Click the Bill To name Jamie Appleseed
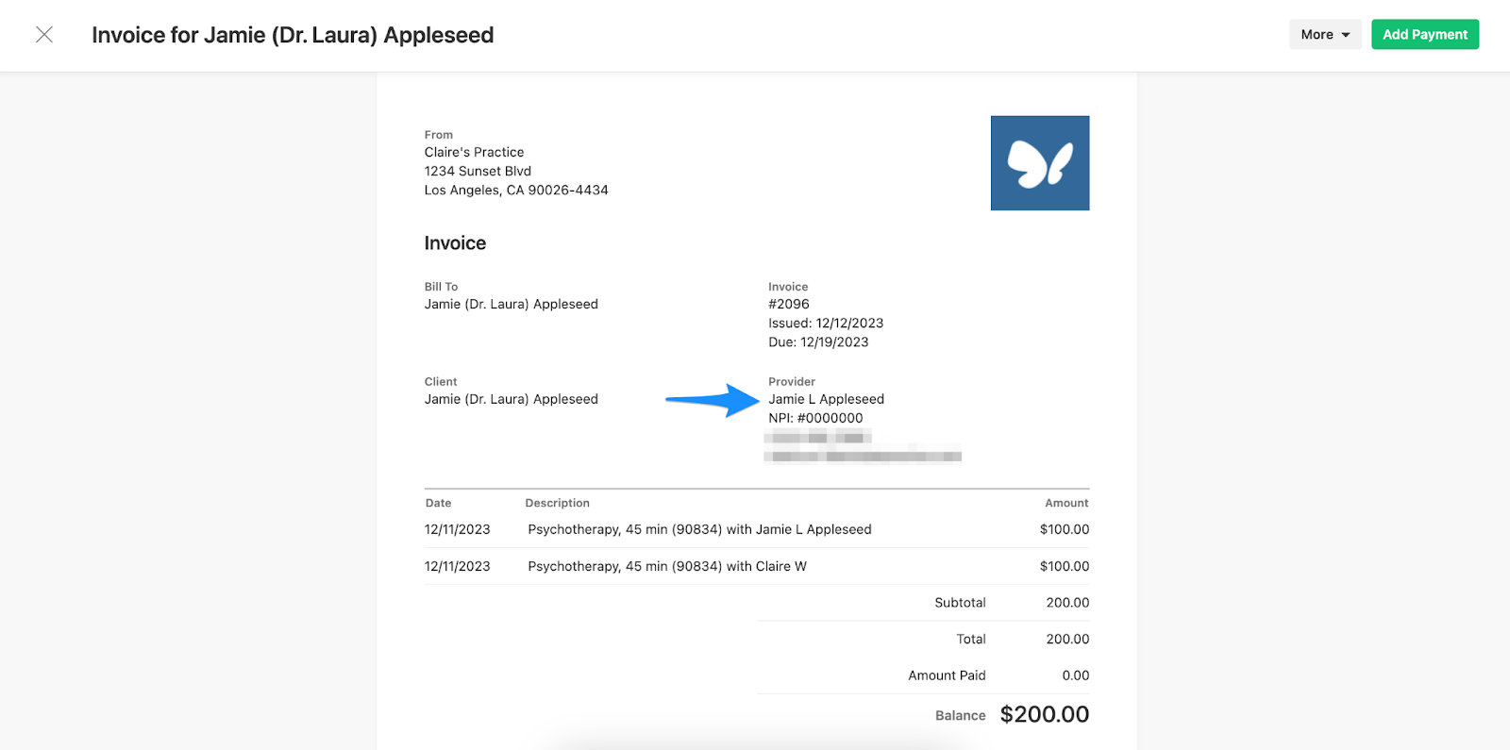 coord(511,305)
